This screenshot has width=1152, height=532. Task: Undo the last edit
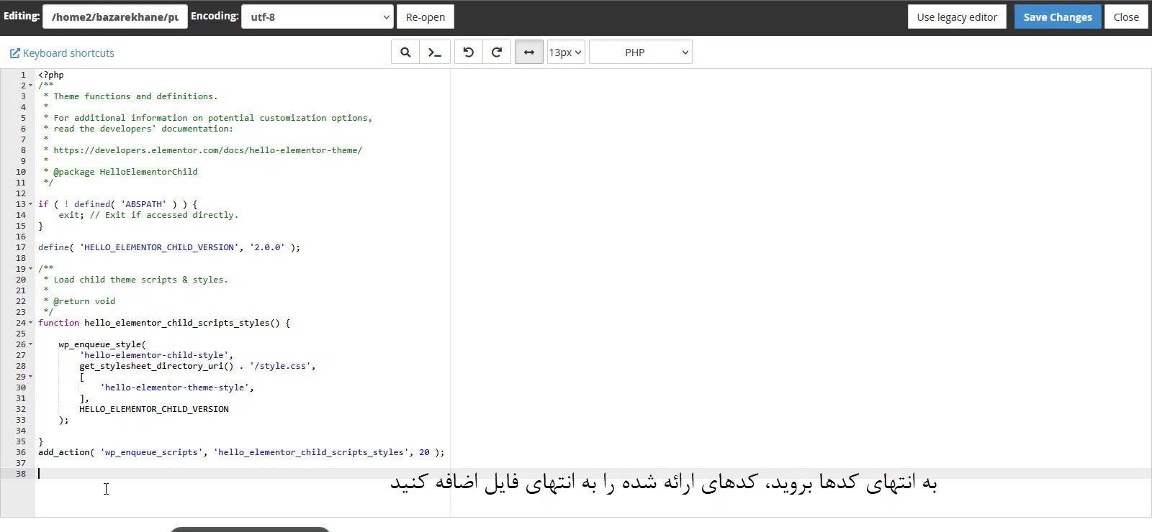(x=468, y=52)
